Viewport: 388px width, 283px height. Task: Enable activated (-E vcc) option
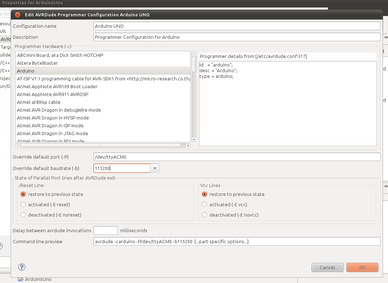click(x=204, y=205)
